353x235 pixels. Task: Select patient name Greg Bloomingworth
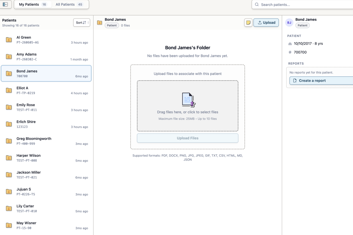(x=34, y=139)
